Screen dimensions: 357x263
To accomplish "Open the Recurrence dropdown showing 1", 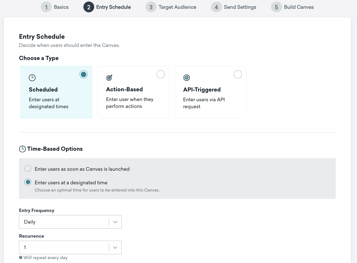I will click(70, 248).
